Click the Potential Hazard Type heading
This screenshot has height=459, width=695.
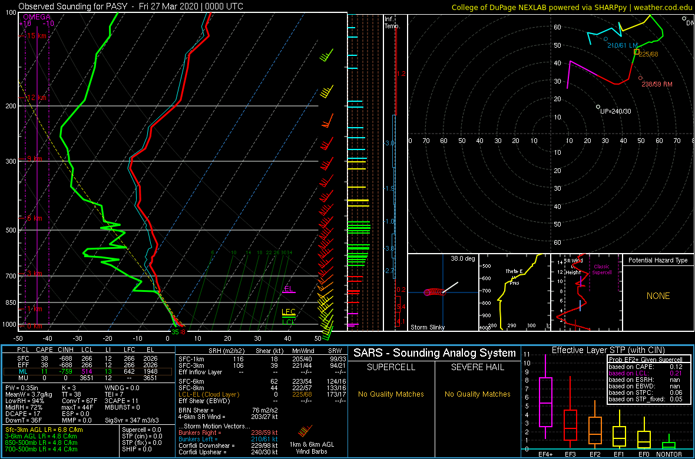[658, 261]
